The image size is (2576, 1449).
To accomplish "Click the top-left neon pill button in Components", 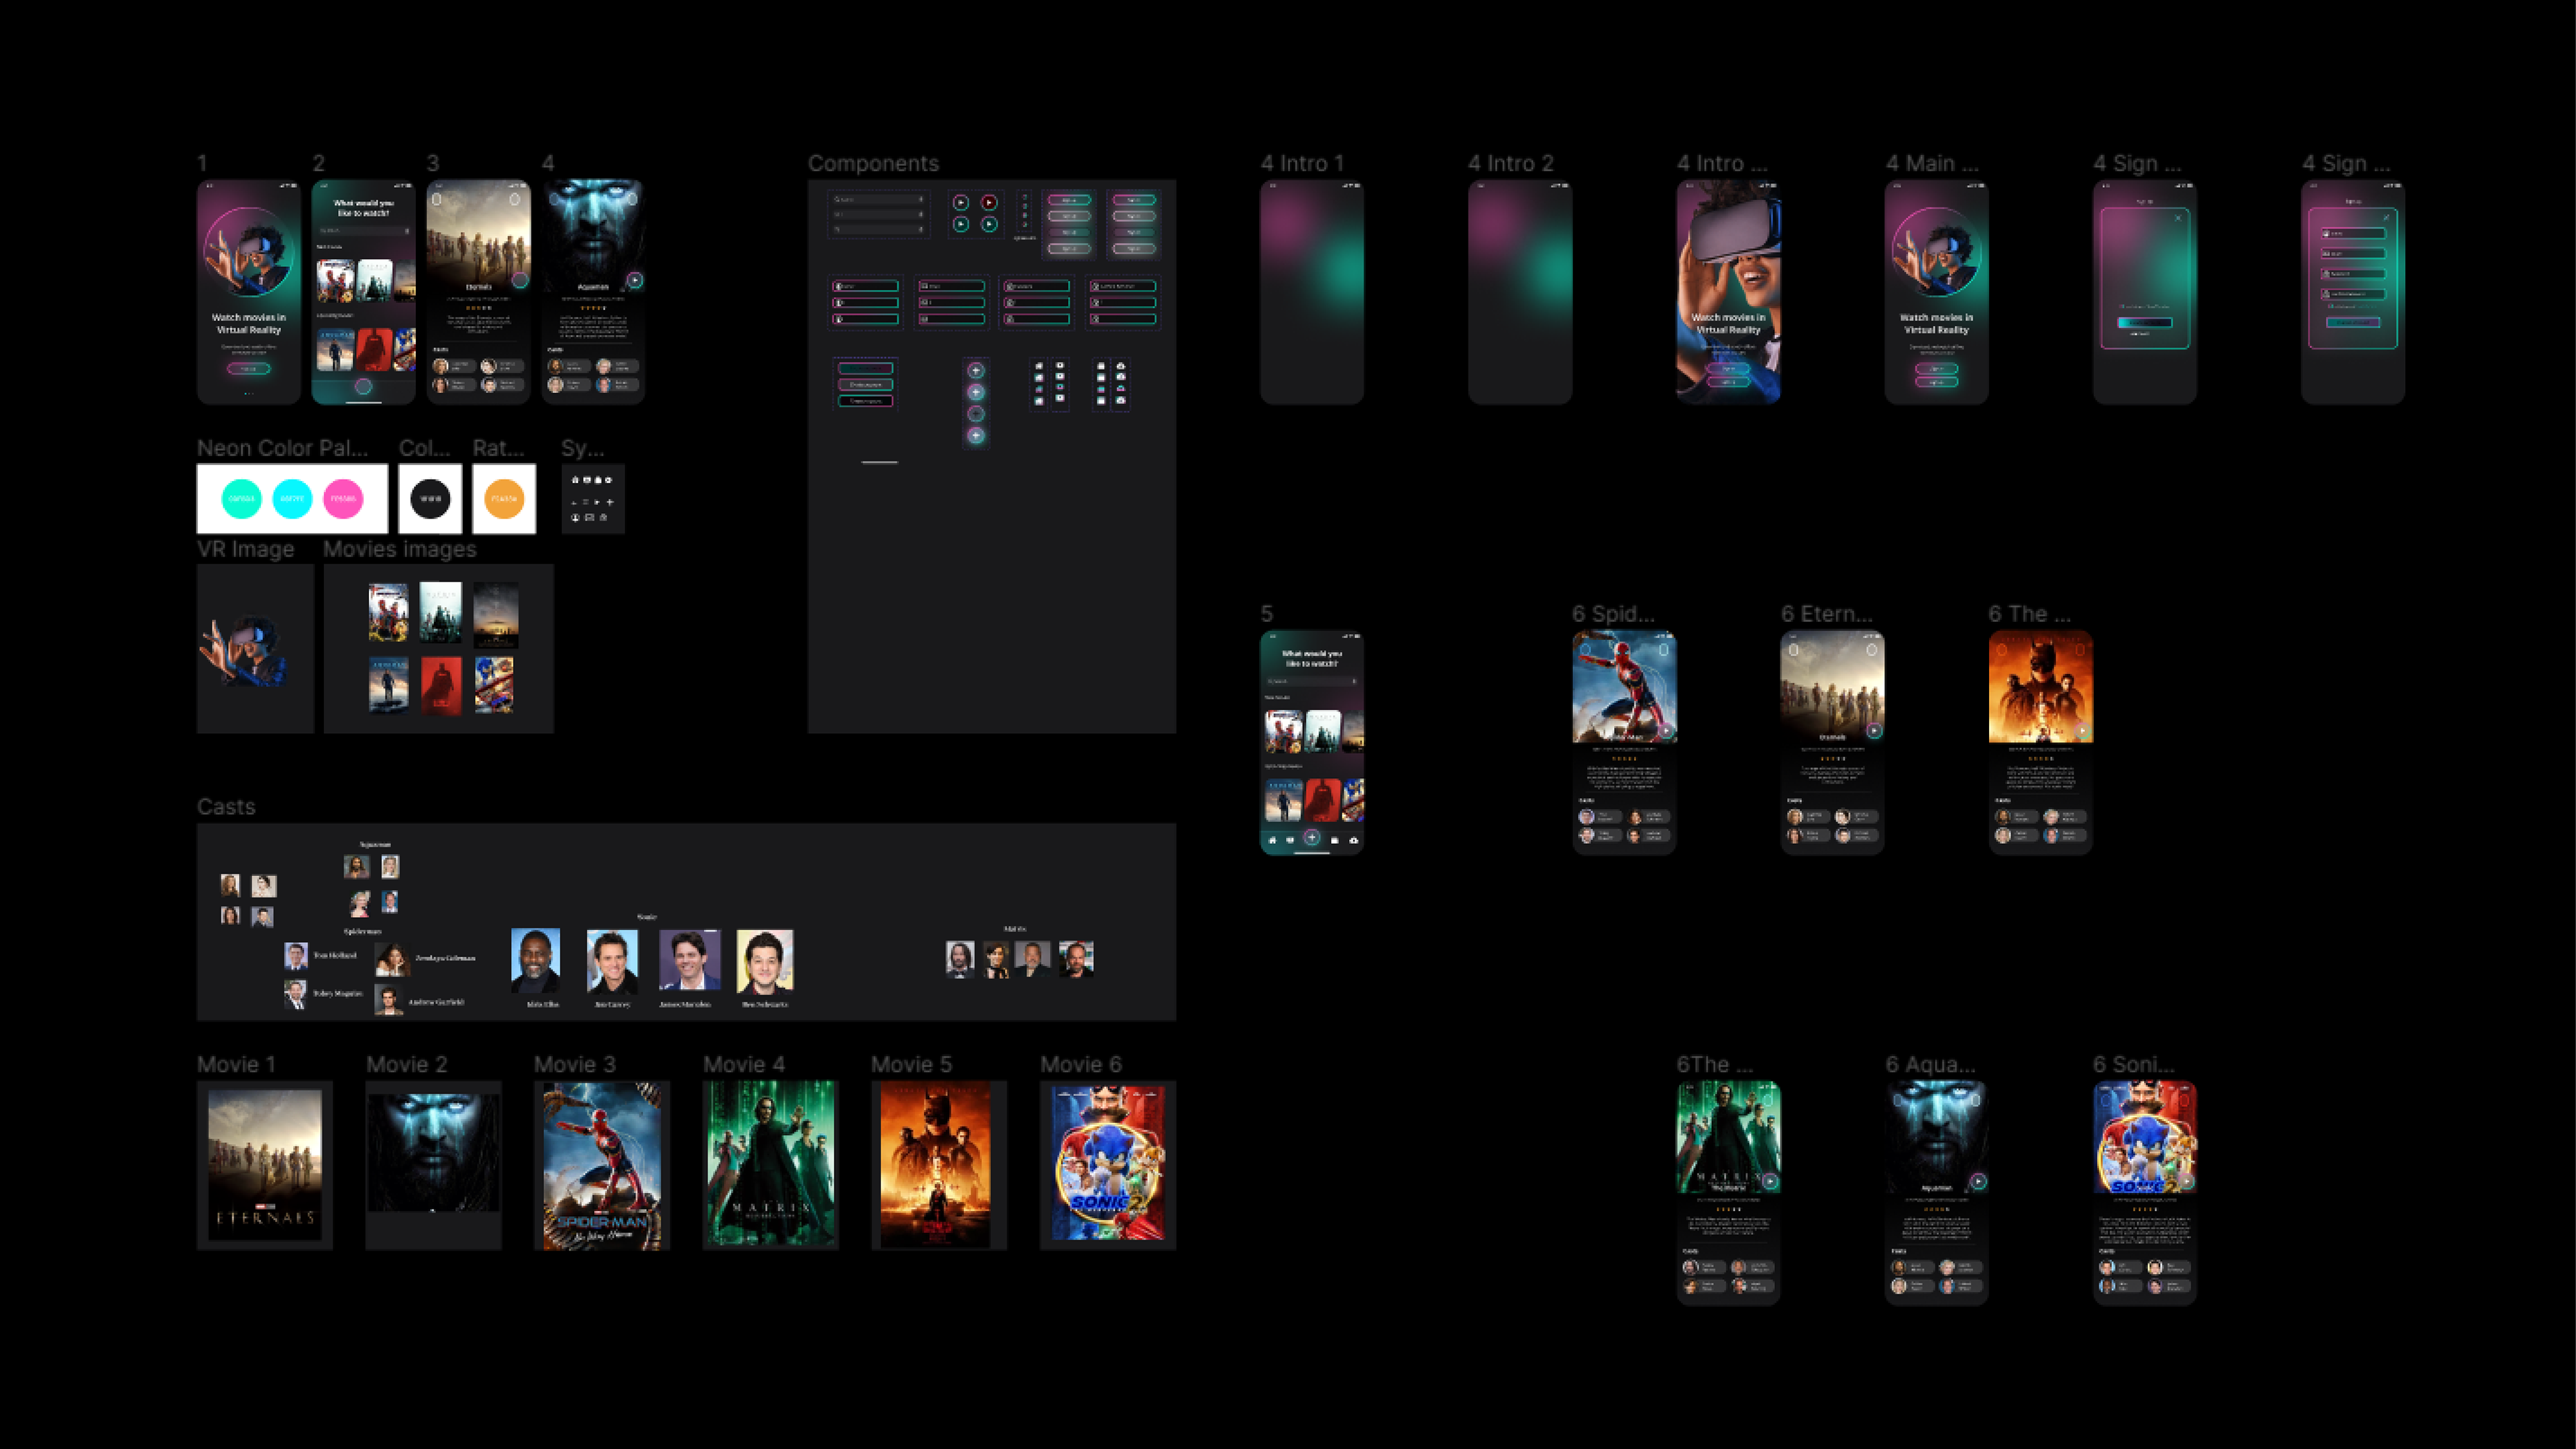I will (1068, 201).
